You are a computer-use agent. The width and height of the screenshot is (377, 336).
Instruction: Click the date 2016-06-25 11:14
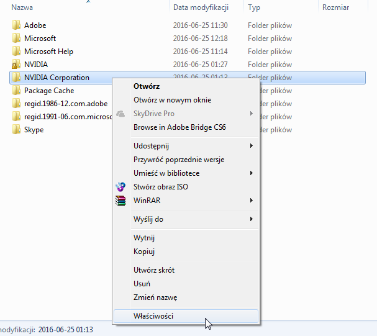click(x=200, y=51)
